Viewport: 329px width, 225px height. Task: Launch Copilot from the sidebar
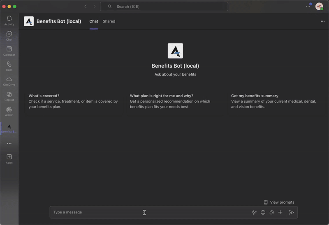(x=9, y=96)
